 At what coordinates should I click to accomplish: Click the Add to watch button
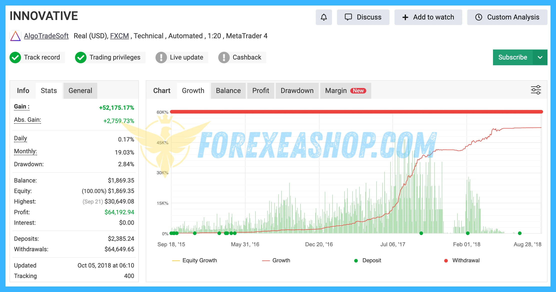(x=428, y=17)
